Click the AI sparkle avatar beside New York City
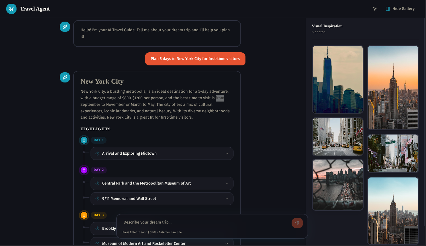The image size is (426, 246). (x=65, y=77)
